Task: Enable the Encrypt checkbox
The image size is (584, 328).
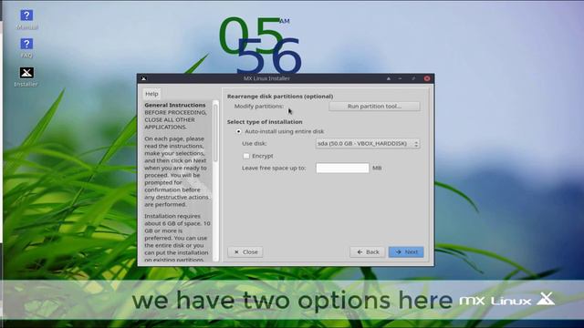Action: [x=246, y=156]
